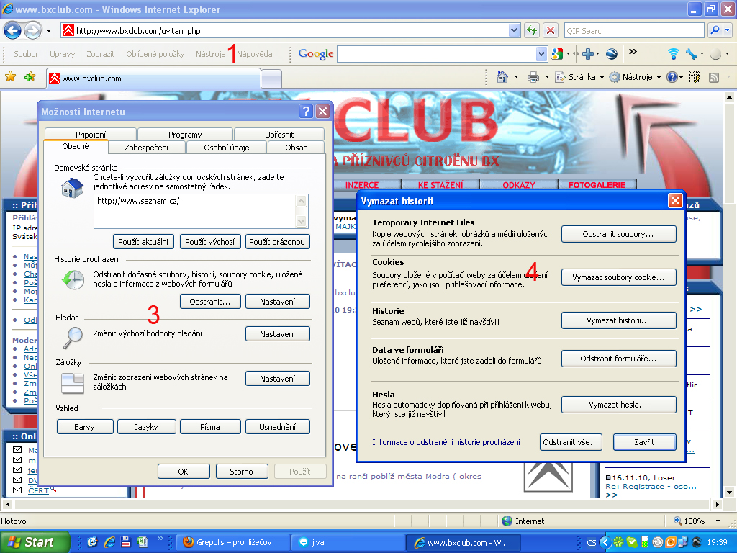
Task: Click into the home page address text box
Action: pyautogui.click(x=194, y=211)
